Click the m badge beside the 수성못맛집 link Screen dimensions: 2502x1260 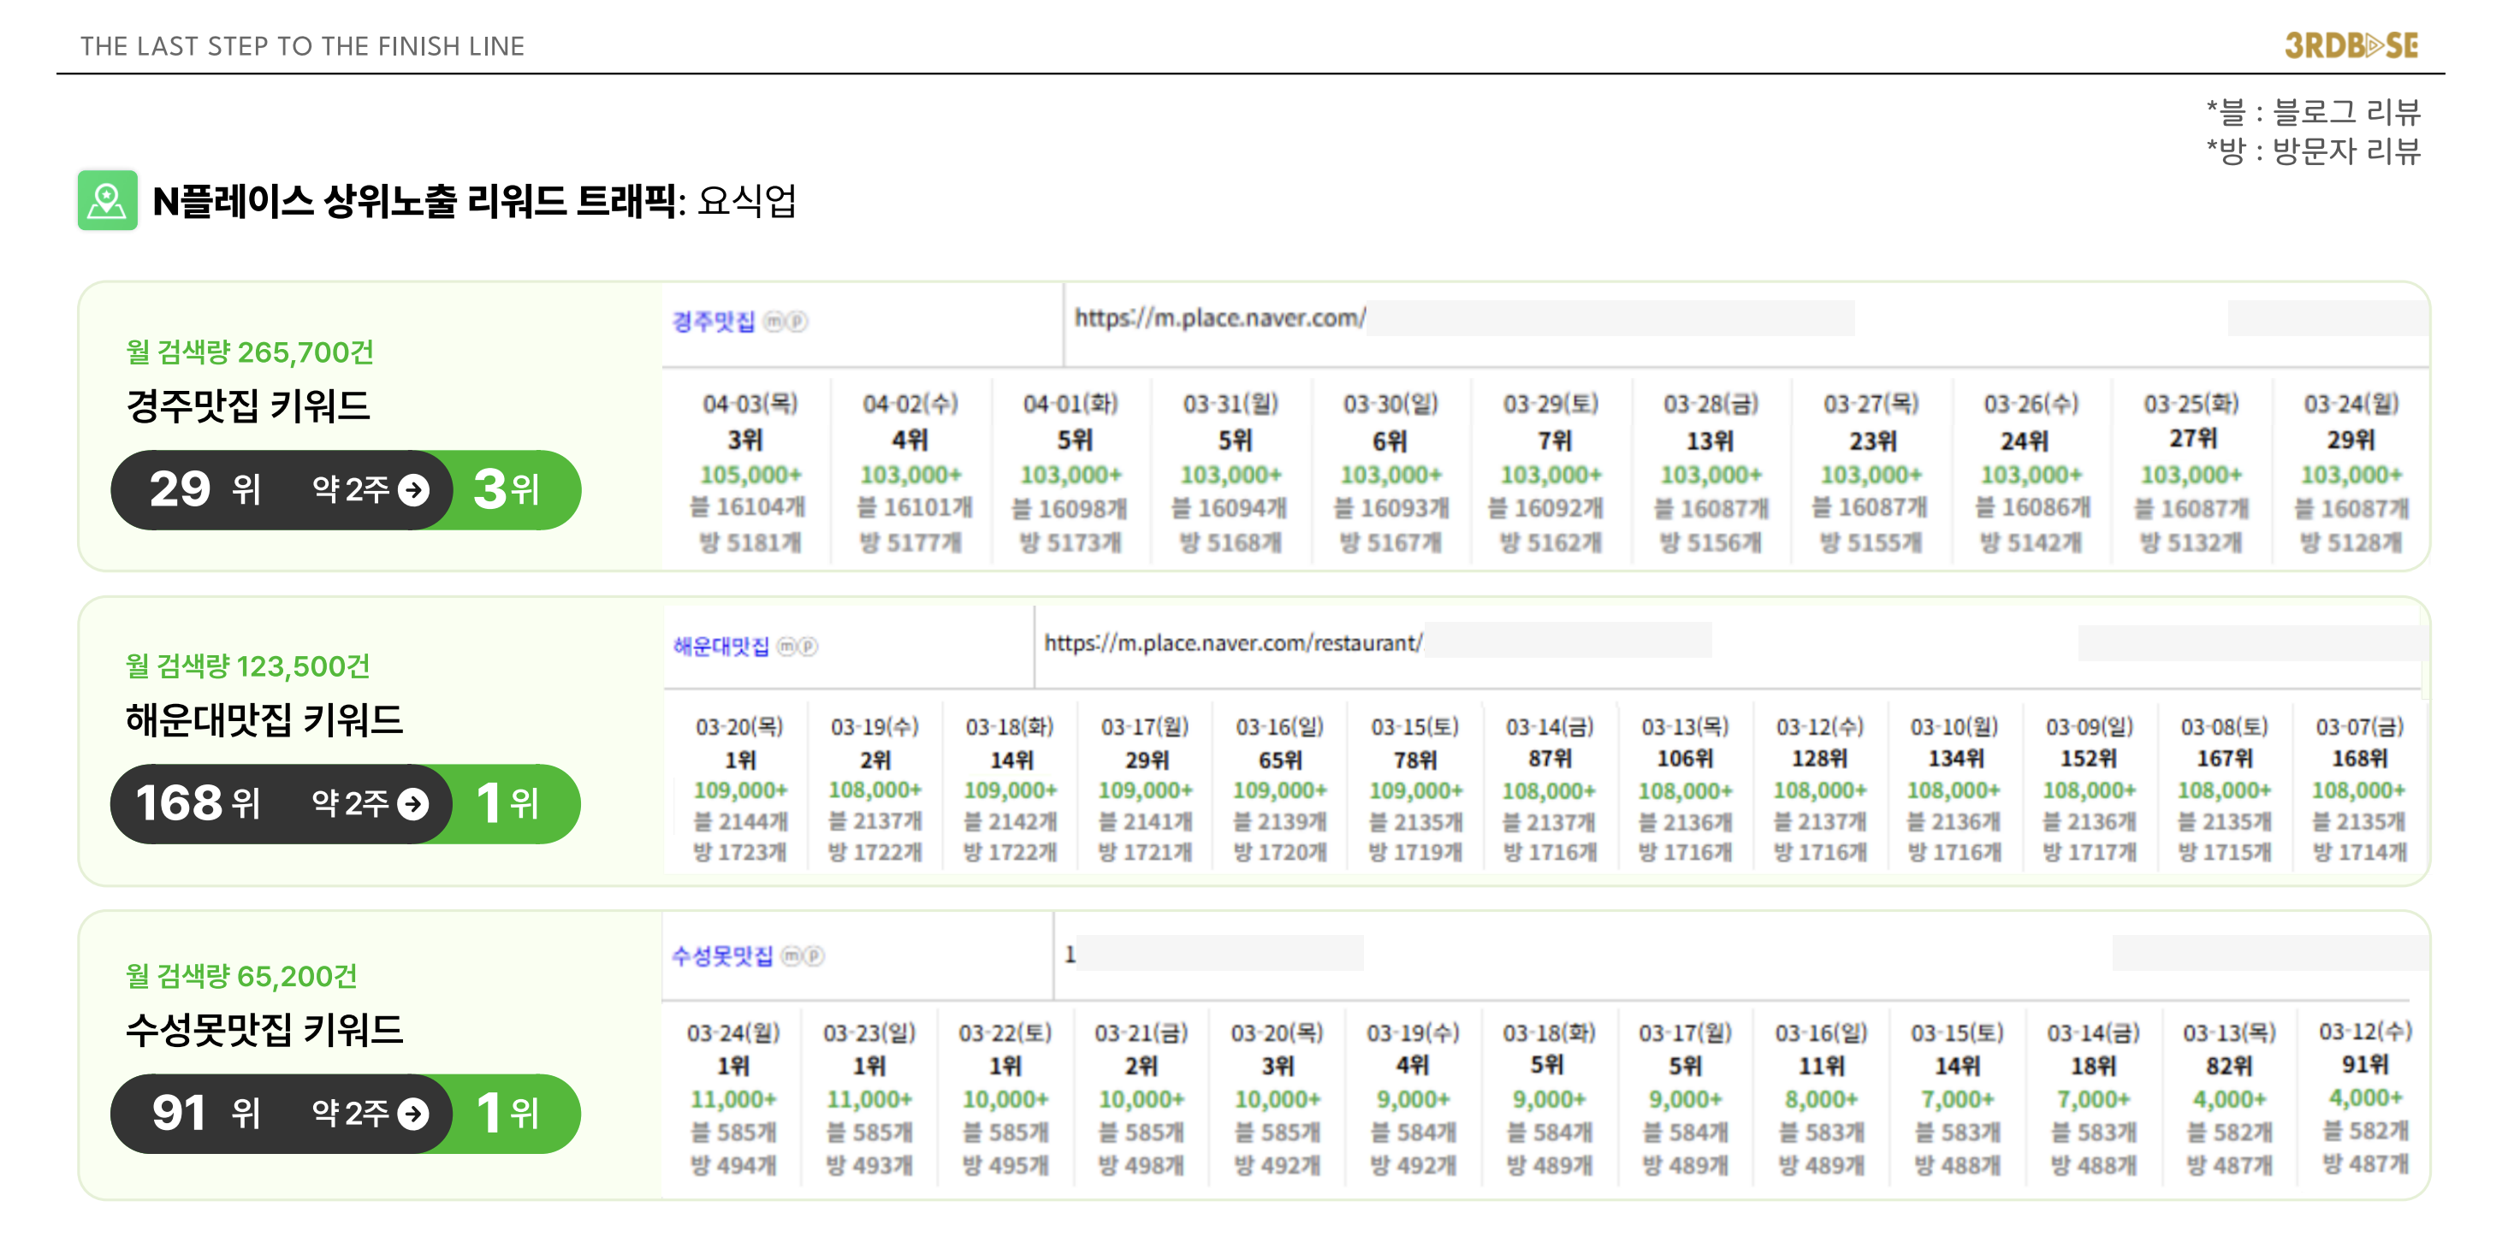[x=792, y=956]
